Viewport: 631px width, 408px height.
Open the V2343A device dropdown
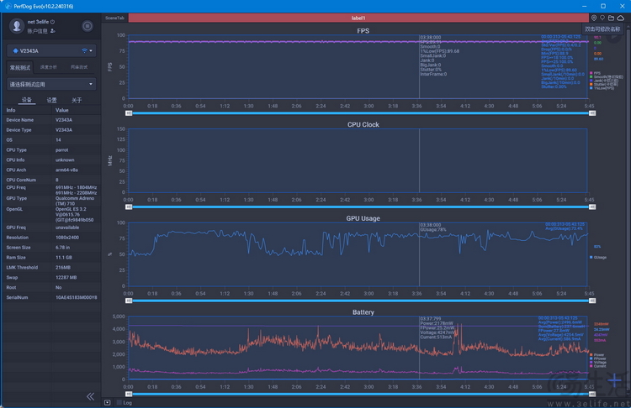(x=51, y=50)
